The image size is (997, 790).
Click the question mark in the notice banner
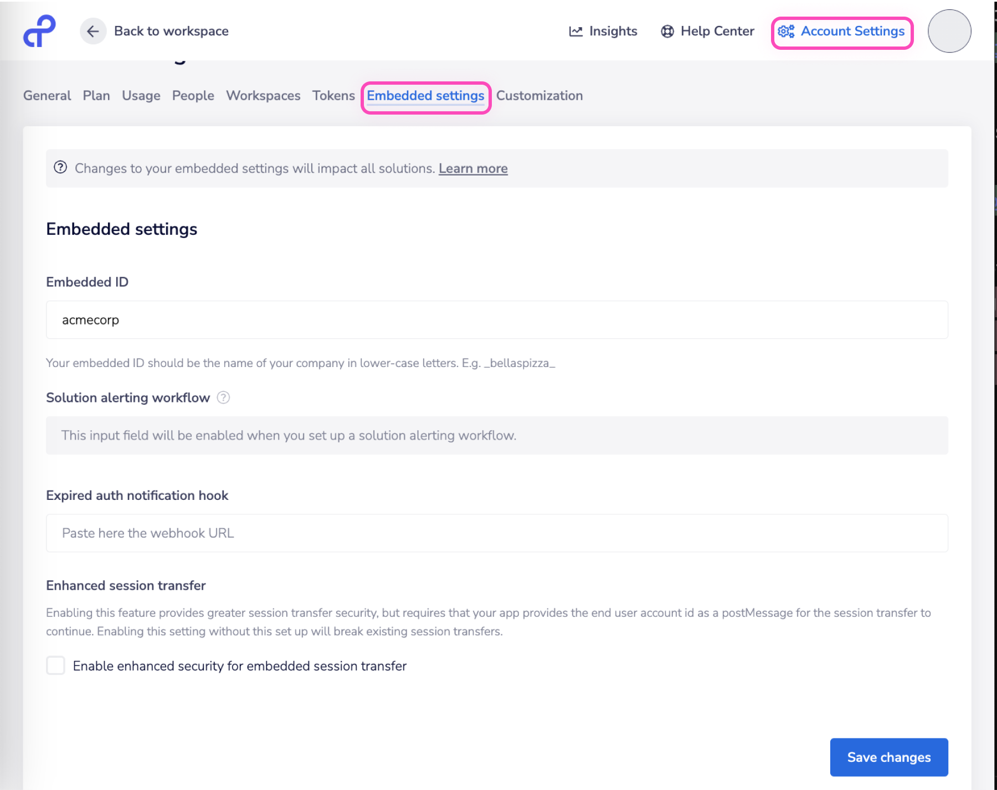pyautogui.click(x=61, y=168)
